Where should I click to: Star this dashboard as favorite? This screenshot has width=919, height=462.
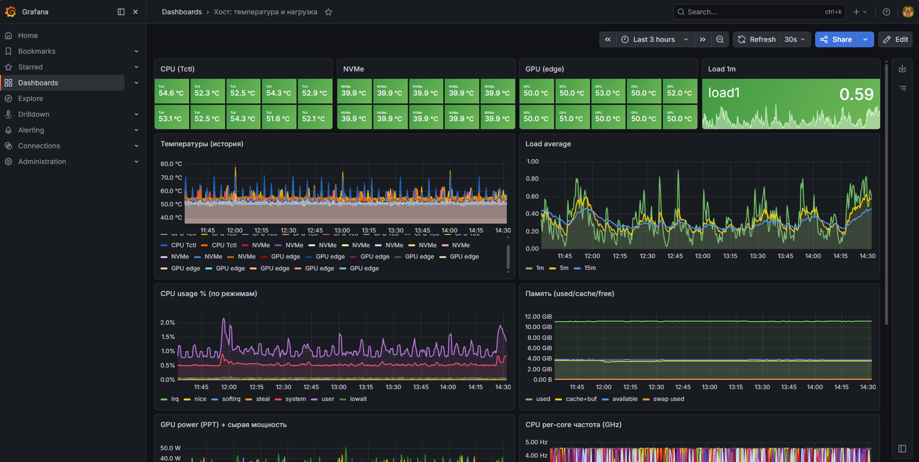[328, 12]
